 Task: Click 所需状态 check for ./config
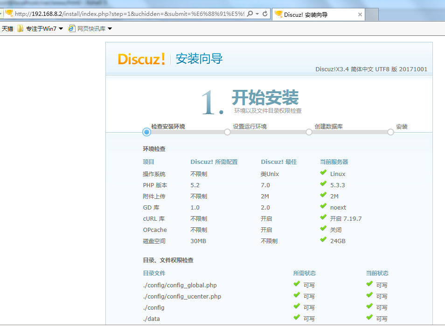click(297, 306)
